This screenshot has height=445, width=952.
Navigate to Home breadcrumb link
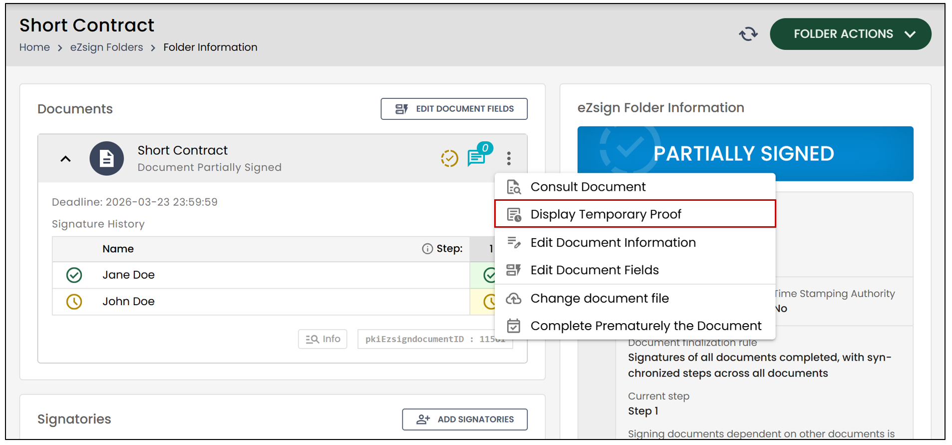[x=34, y=47]
